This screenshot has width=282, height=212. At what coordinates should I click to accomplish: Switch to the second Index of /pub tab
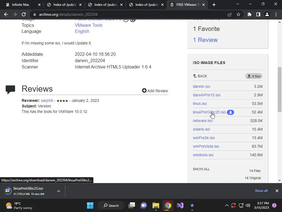pyautogui.click(x=105, y=5)
